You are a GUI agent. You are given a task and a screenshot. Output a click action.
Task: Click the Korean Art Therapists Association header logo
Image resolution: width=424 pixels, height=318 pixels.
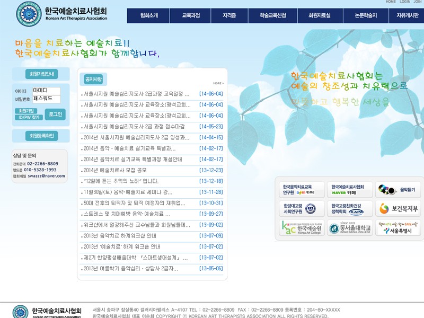61,14
